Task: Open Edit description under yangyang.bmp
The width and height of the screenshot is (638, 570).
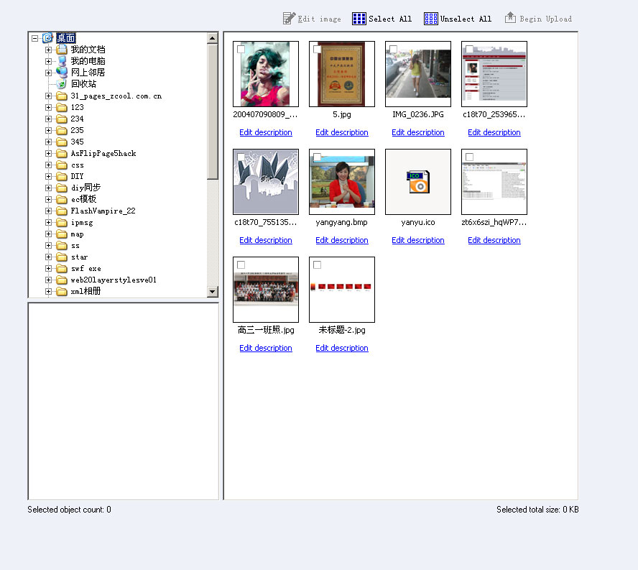Action: pyautogui.click(x=342, y=240)
